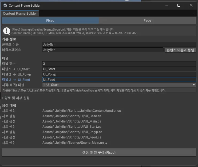Open the three-dot options menu of the tab
This screenshot has height=167, width=198.
point(194,13)
